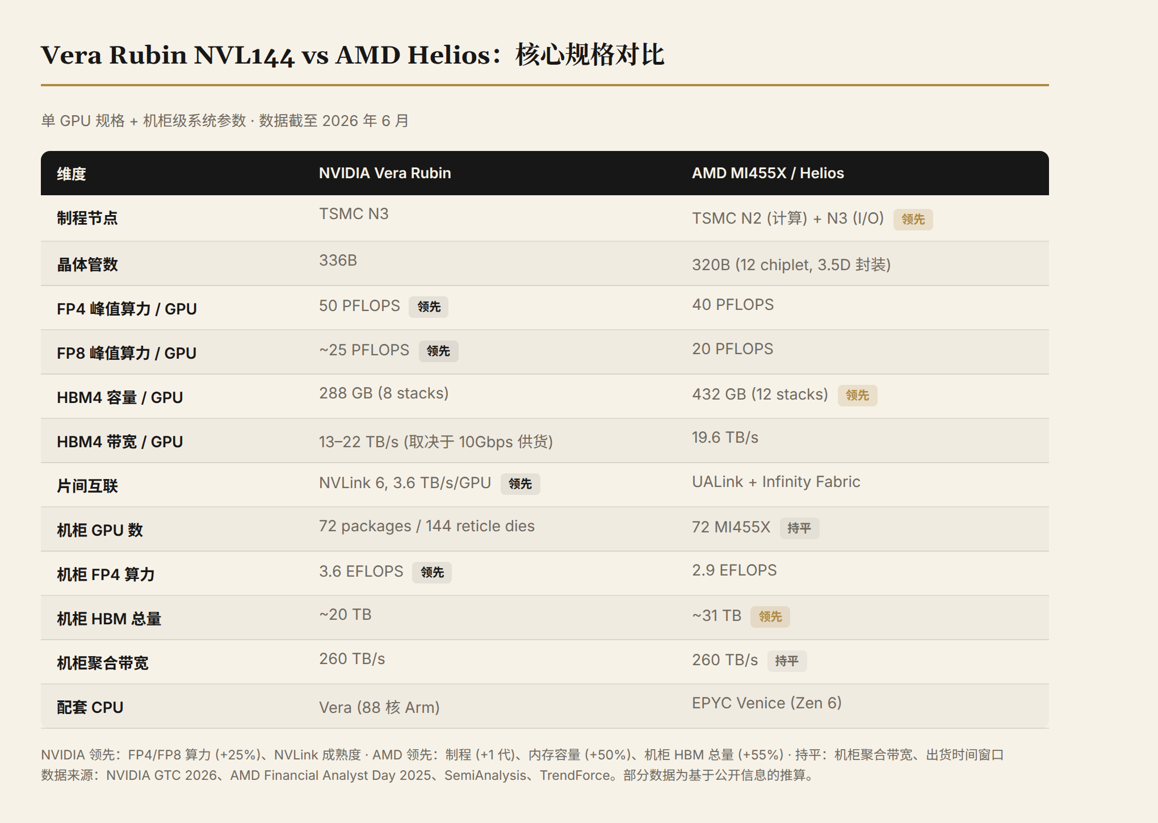Image resolution: width=1158 pixels, height=823 pixels.
Task: Select the subtitle '单 GPU 规格 + 机柜级系统参数'
Action: coord(144,121)
